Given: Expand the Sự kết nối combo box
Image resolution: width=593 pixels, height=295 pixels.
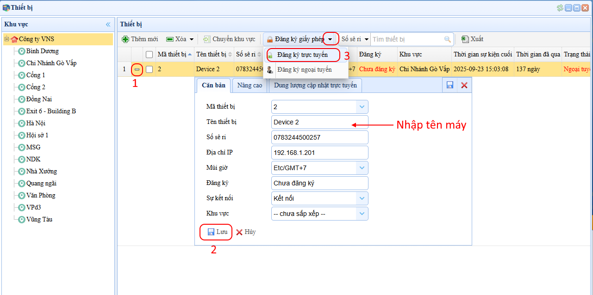Looking at the screenshot, I should (362, 198).
